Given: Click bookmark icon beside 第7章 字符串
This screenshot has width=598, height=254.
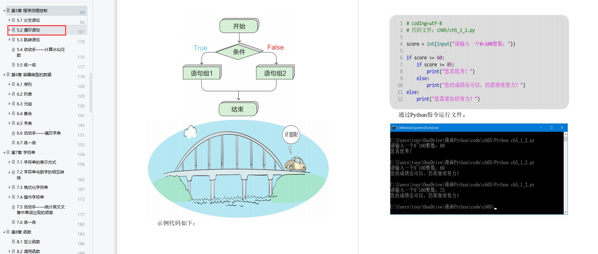Looking at the screenshot, I should pyautogui.click(x=8, y=152).
